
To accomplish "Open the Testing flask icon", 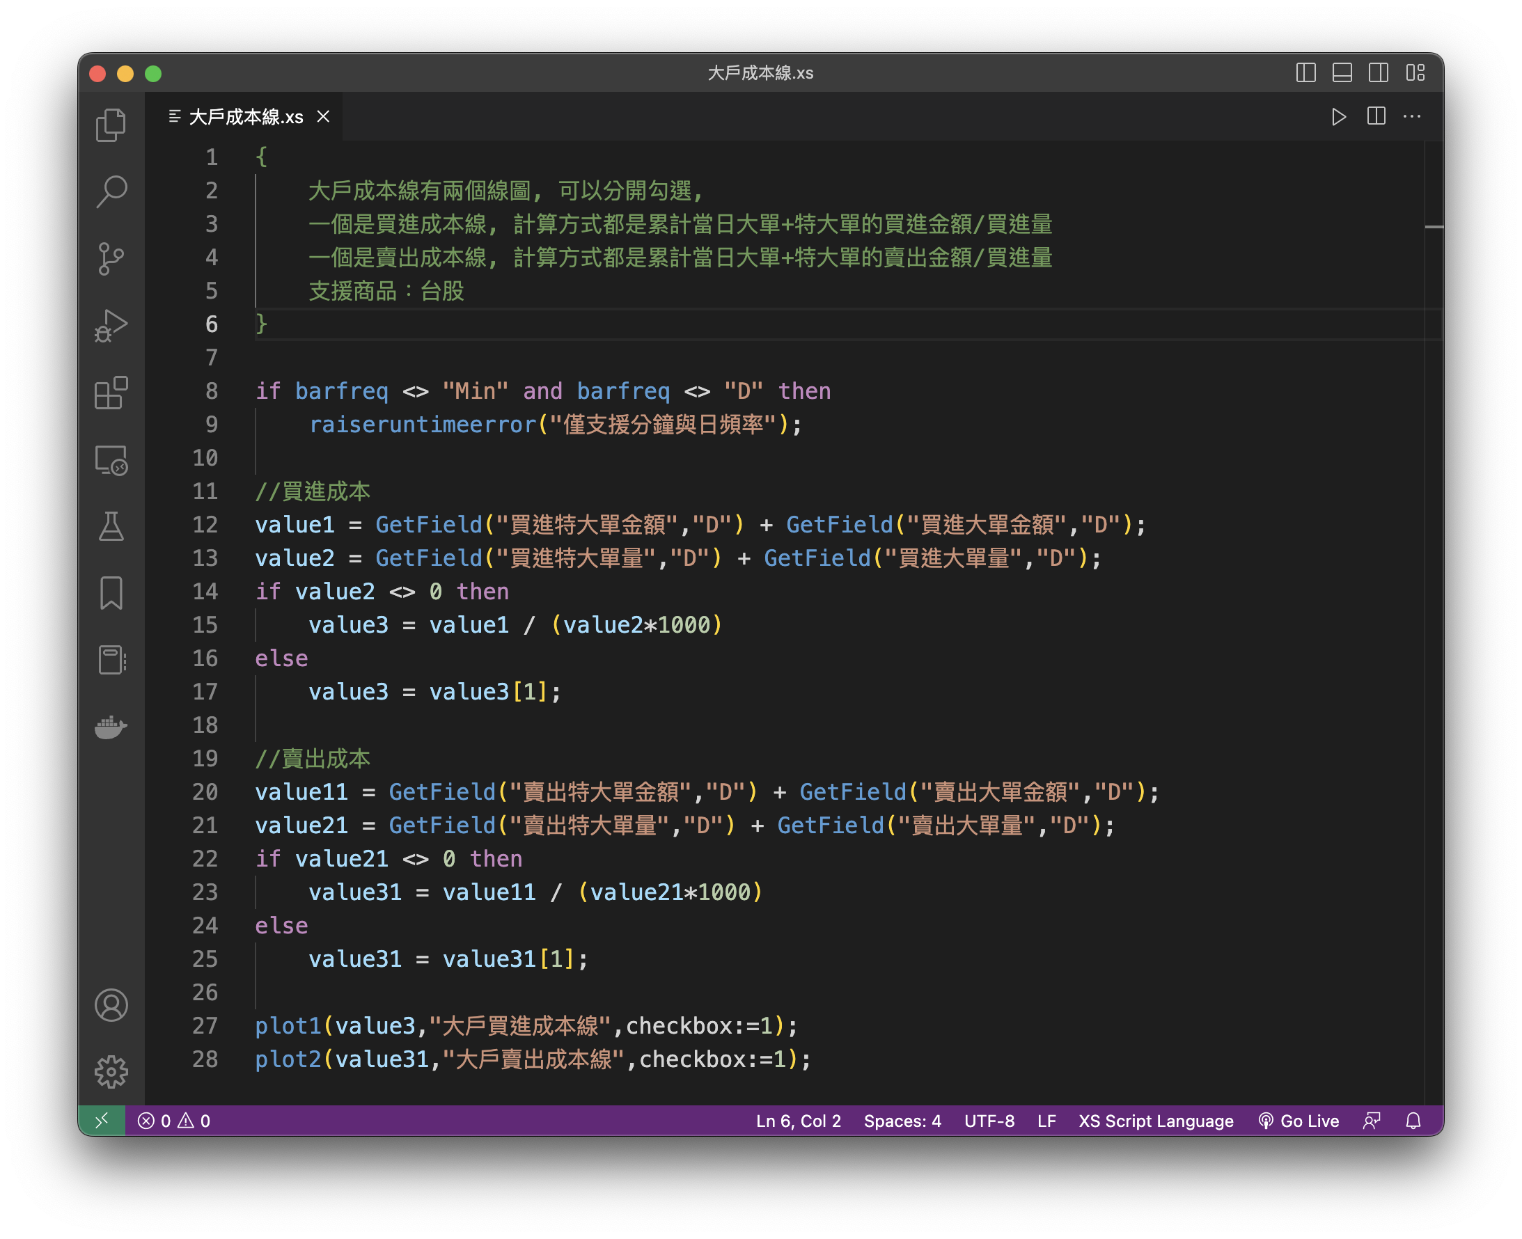I will click(x=111, y=527).
